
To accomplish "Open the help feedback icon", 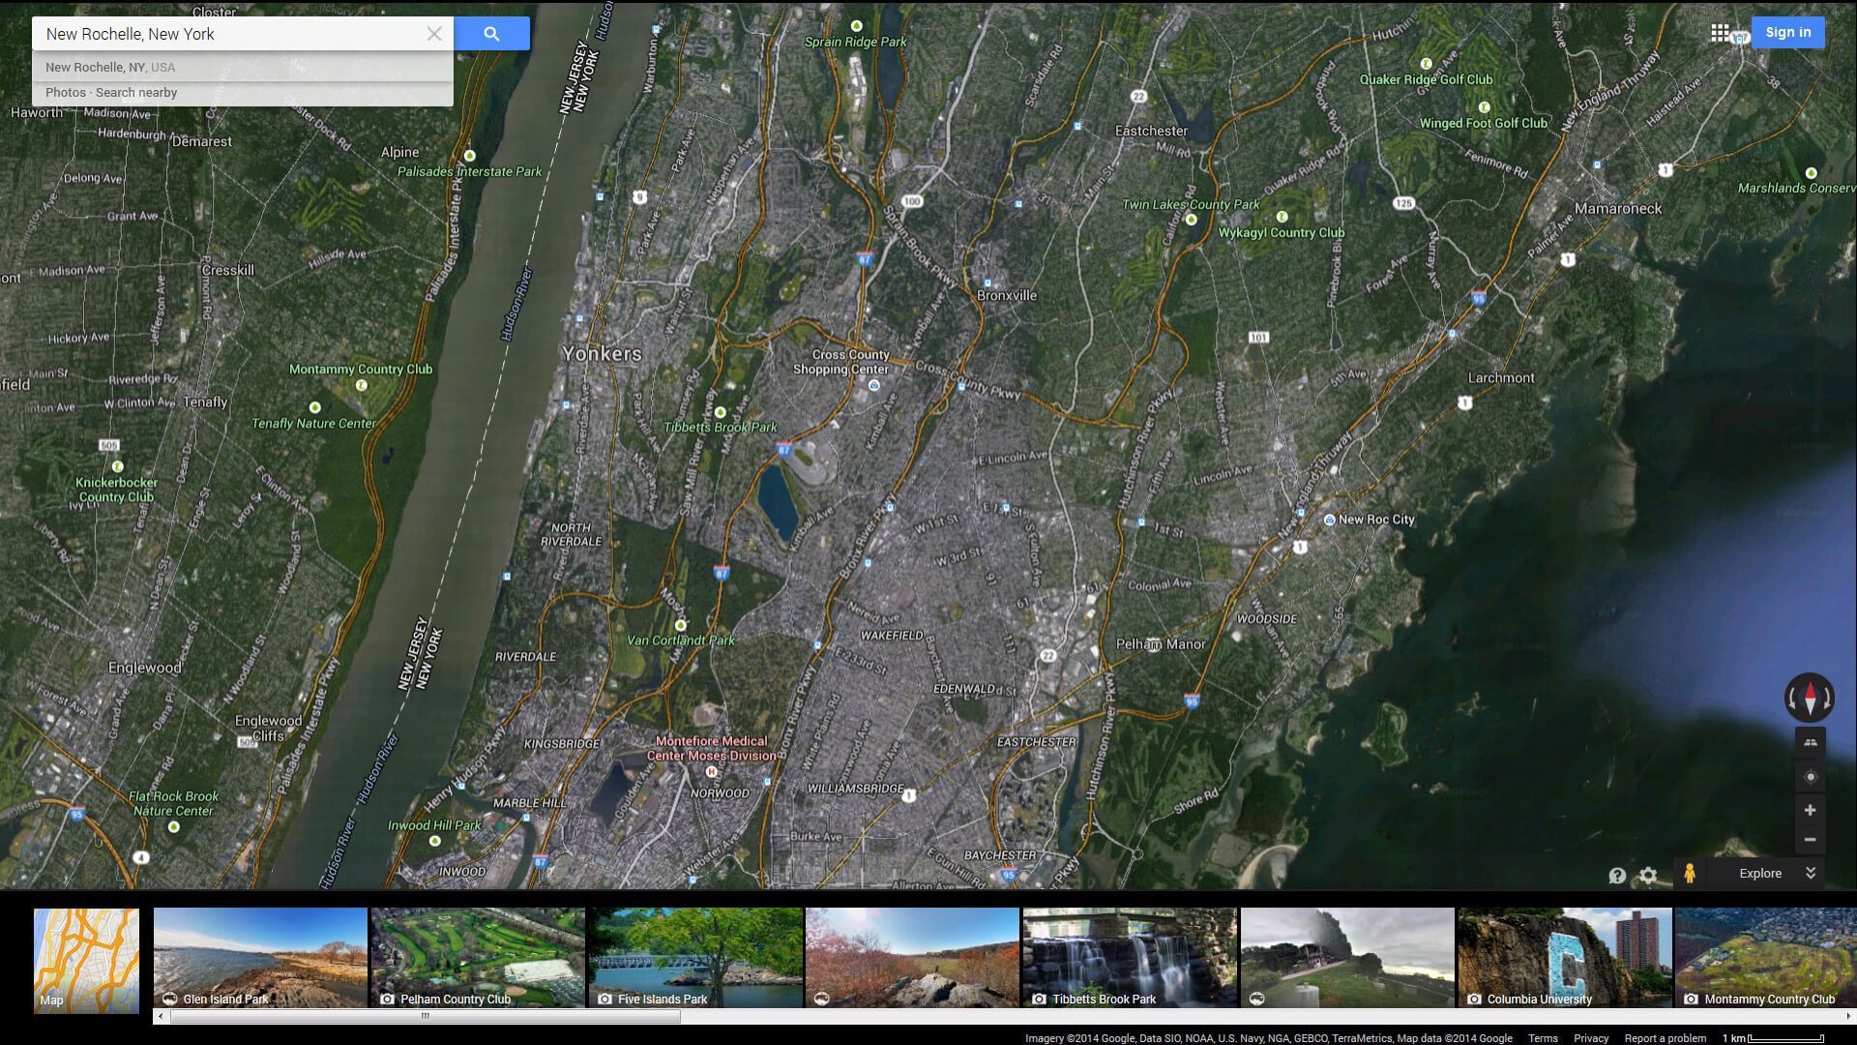I will [x=1617, y=876].
